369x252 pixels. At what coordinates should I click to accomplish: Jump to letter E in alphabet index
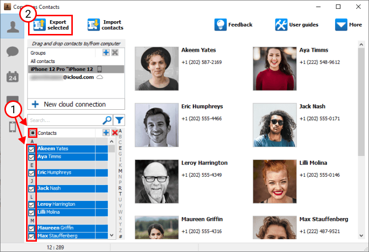pos(120,148)
